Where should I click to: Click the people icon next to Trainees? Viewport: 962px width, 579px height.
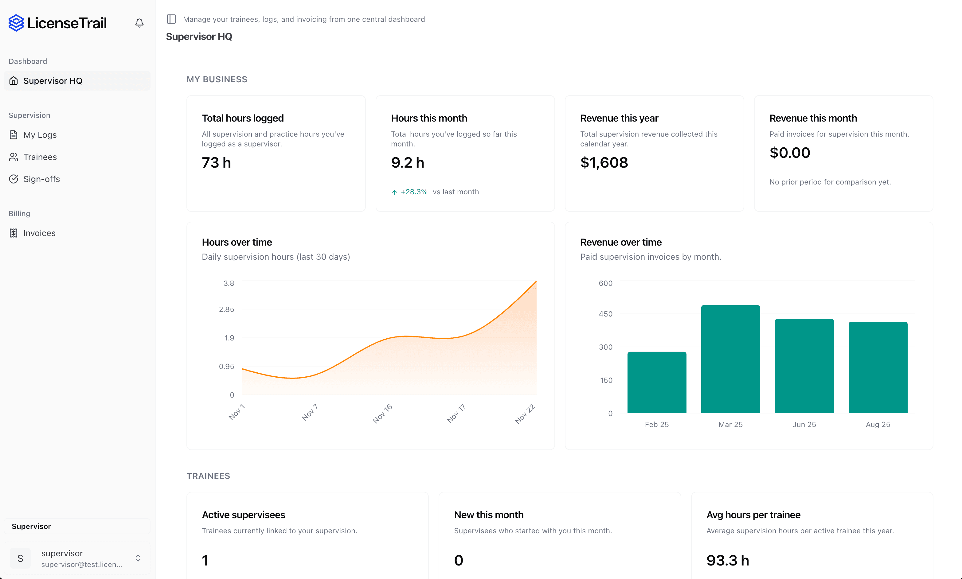click(13, 157)
